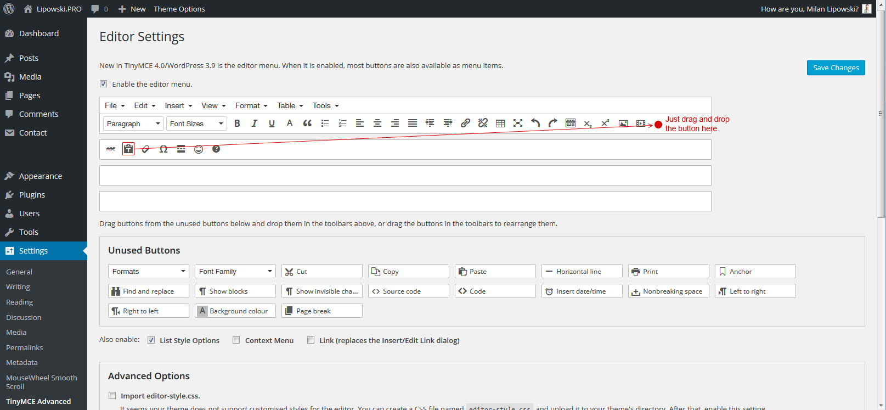Select the Paste as text clipboard icon
This screenshot has height=410, width=886.
click(x=128, y=149)
